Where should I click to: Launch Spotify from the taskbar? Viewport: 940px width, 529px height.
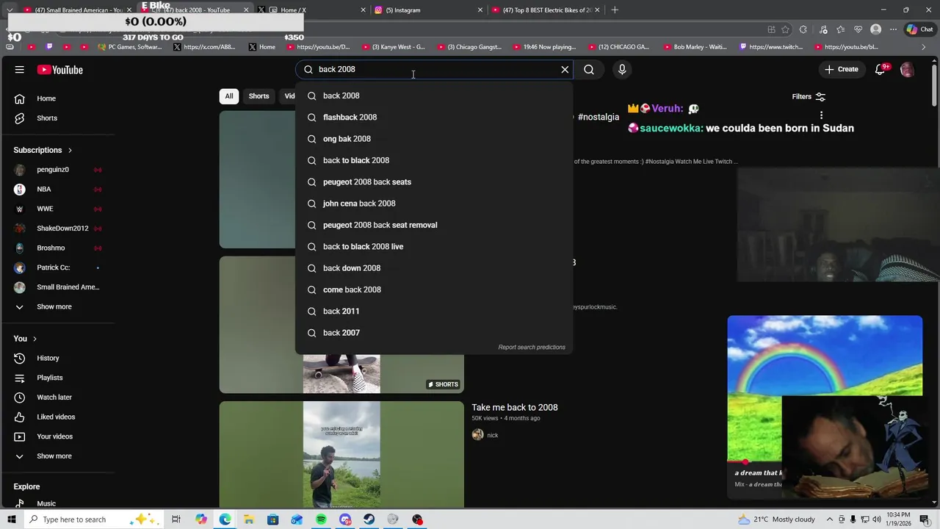click(x=321, y=519)
